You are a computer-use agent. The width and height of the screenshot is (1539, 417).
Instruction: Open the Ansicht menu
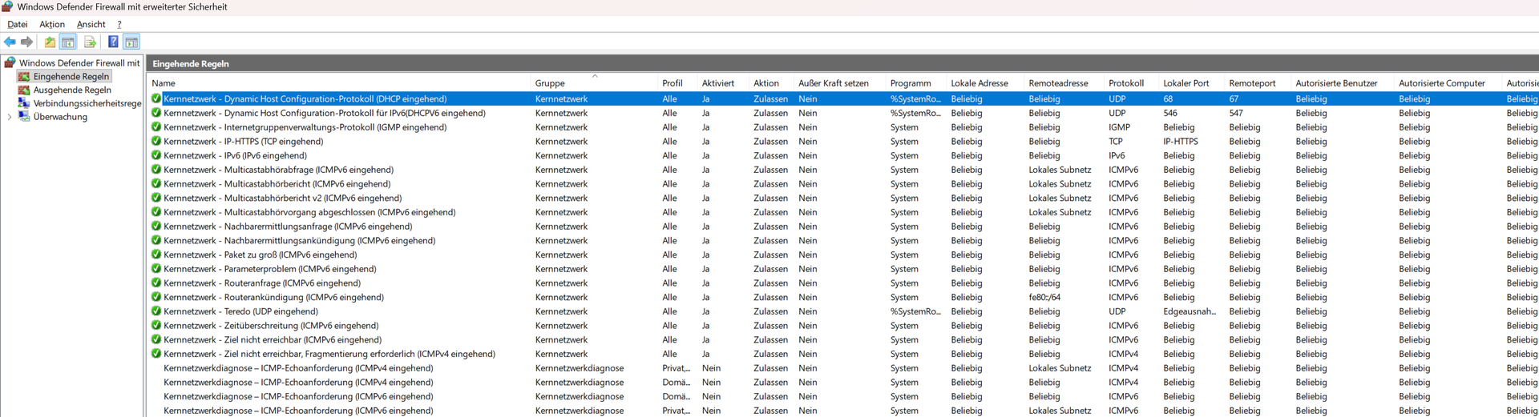click(x=91, y=25)
